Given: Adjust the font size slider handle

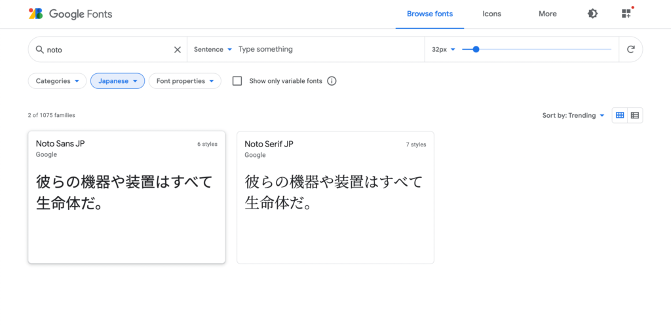Looking at the screenshot, I should 476,50.
